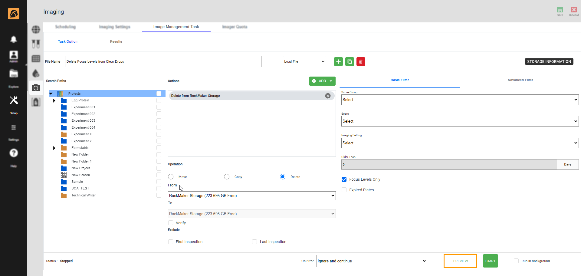Viewport: 581px width, 276px height.
Task: Open the Load File dropdown
Action: point(304,61)
